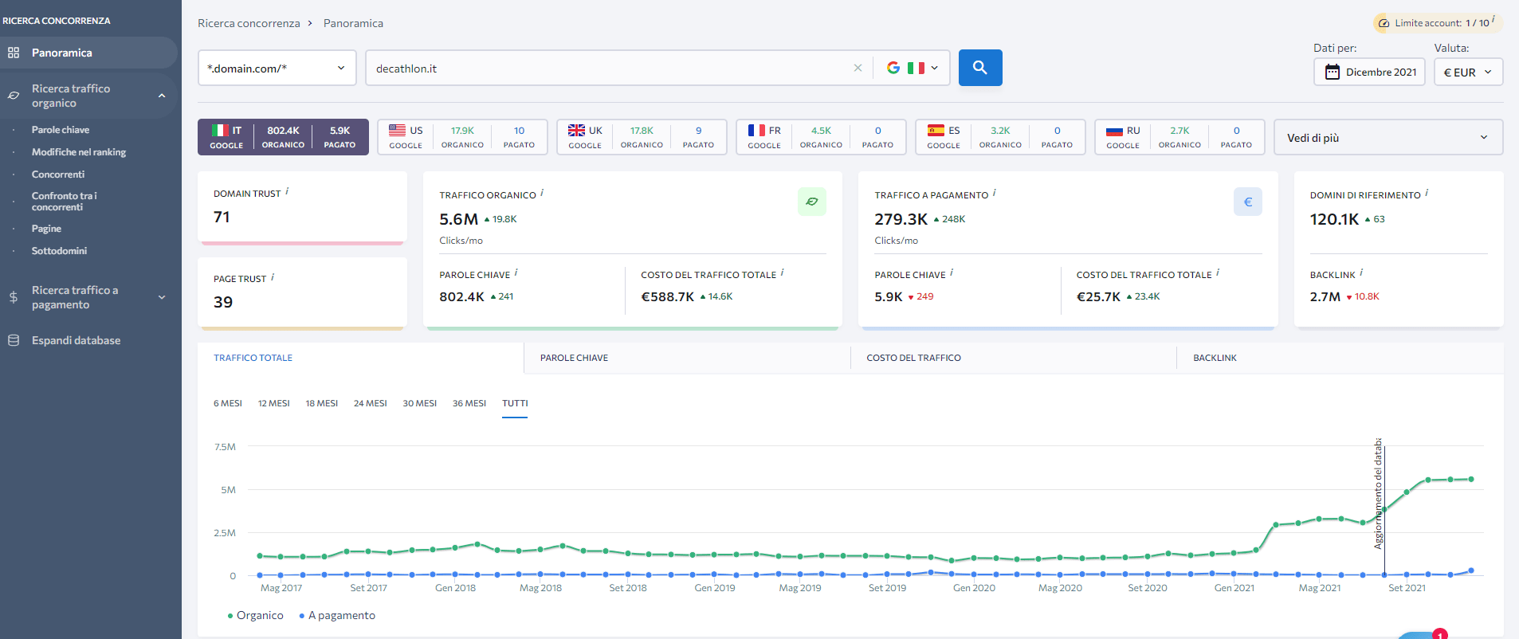Click the Espandi database cylinder icon
Image resolution: width=1519 pixels, height=639 pixels.
(14, 340)
